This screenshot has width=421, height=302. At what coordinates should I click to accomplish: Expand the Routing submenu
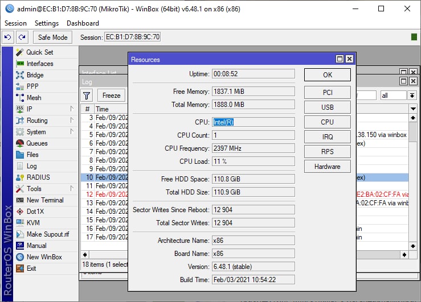tap(72, 121)
